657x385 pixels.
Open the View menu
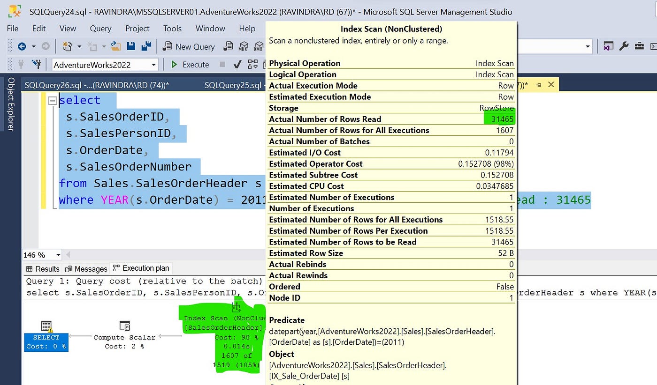point(68,29)
